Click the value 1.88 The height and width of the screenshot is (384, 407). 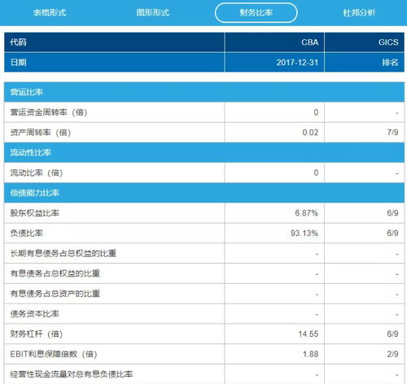tap(310, 354)
